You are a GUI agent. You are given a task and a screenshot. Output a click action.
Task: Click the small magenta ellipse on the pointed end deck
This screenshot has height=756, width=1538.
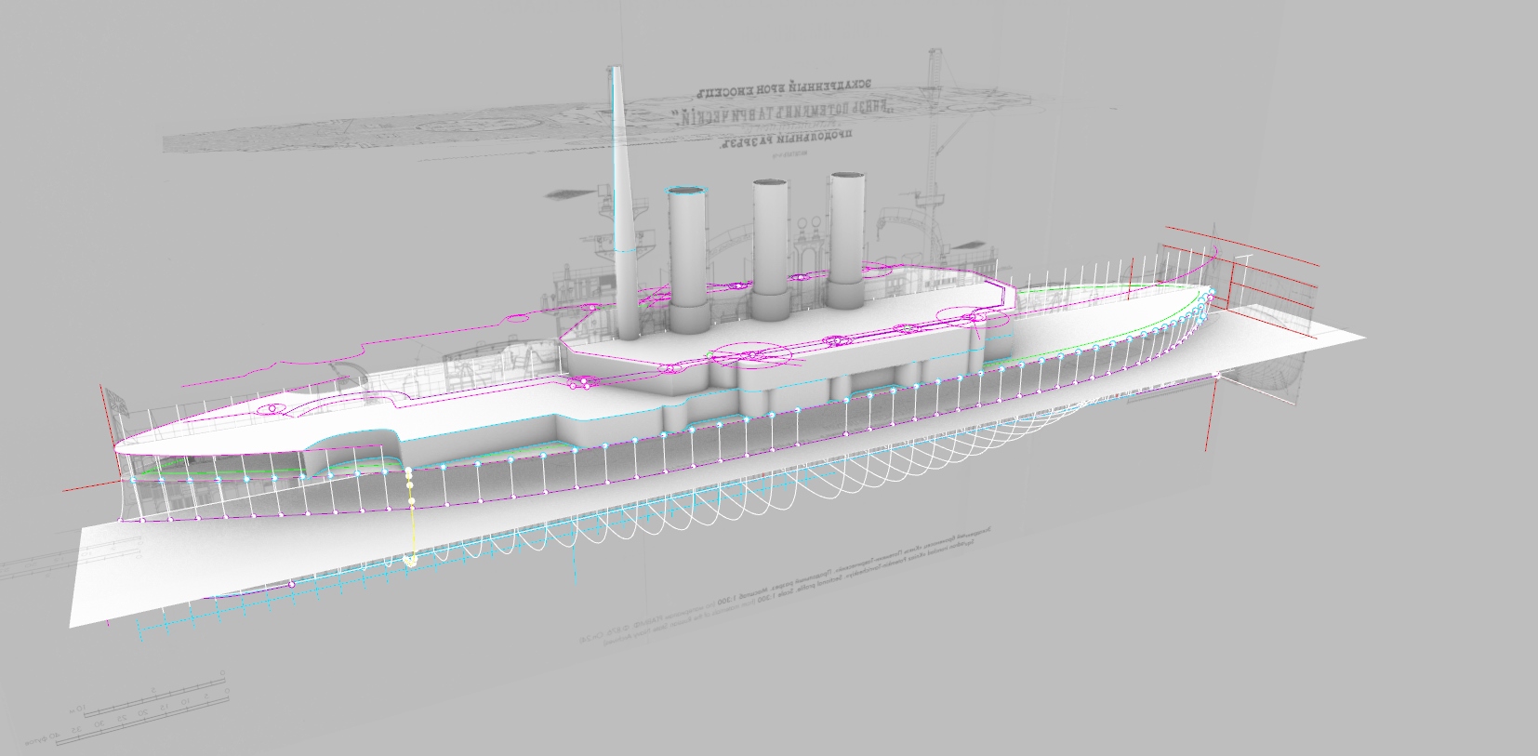[272, 408]
